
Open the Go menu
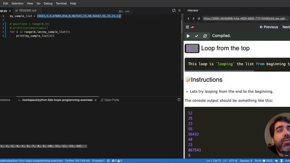click(39, 3)
